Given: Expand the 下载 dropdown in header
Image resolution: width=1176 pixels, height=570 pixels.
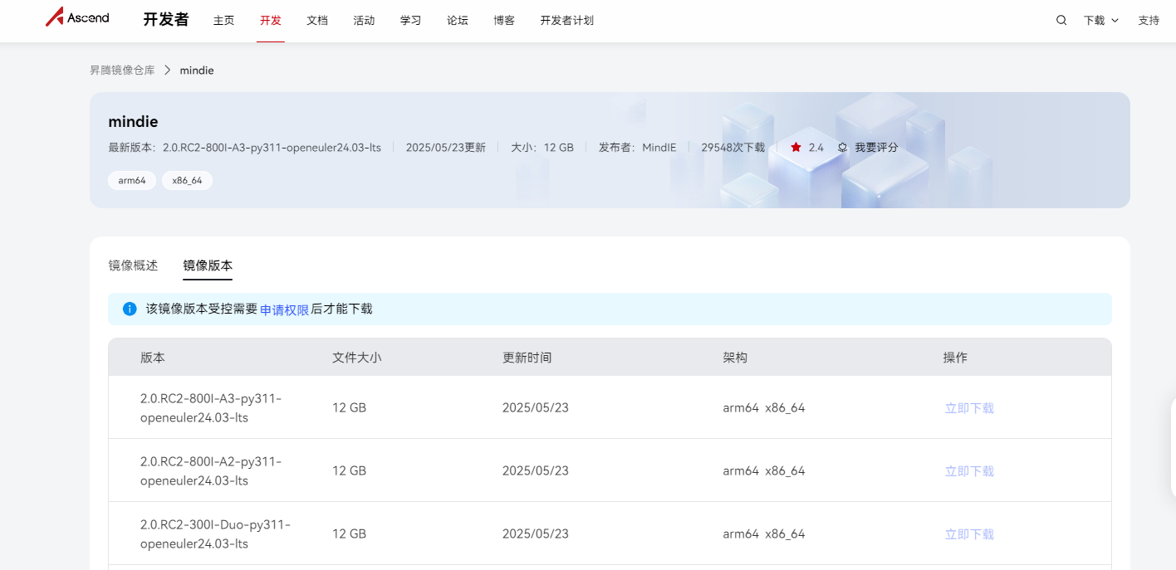Looking at the screenshot, I should tap(1101, 21).
